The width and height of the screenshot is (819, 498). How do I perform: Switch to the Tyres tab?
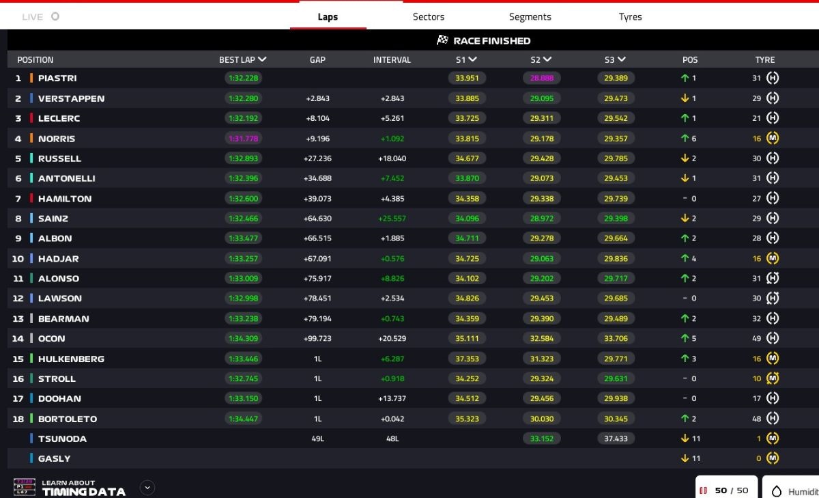click(x=630, y=16)
